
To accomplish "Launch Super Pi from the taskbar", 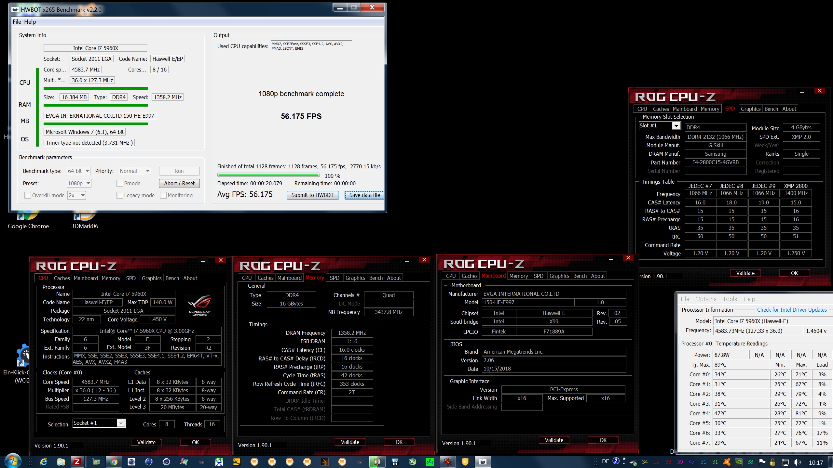I will pos(219,461).
